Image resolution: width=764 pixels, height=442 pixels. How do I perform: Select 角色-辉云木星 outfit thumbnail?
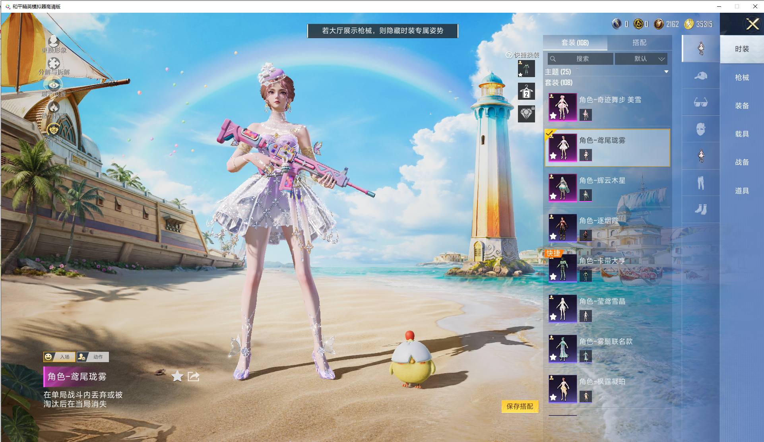point(562,188)
